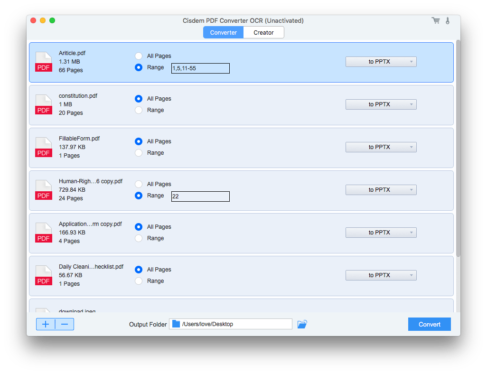Switch to the Converter tab
The width and height of the screenshot is (487, 374).
click(x=223, y=33)
